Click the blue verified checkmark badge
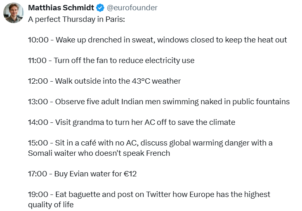Viewport: 302px width, 211px height. click(x=100, y=8)
